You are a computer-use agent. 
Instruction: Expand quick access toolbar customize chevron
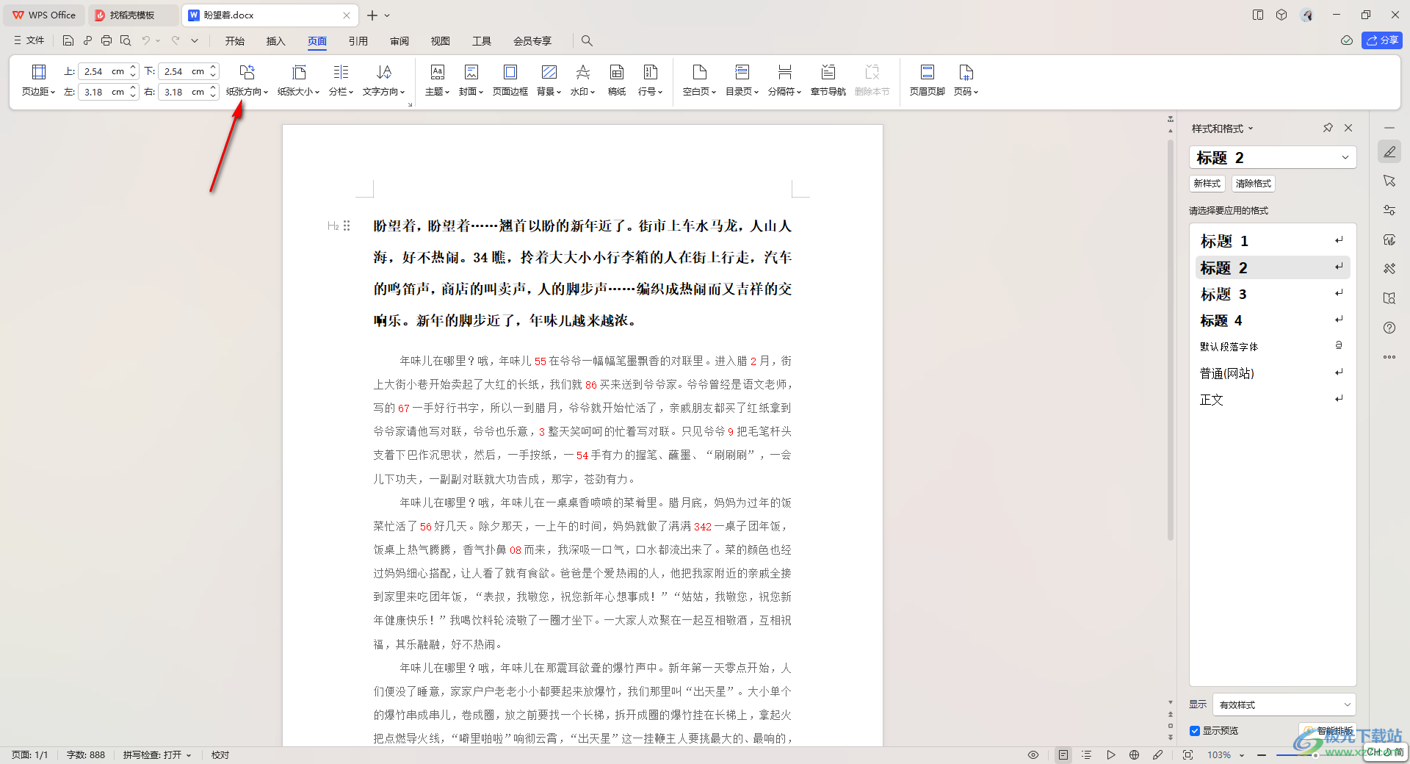(195, 40)
